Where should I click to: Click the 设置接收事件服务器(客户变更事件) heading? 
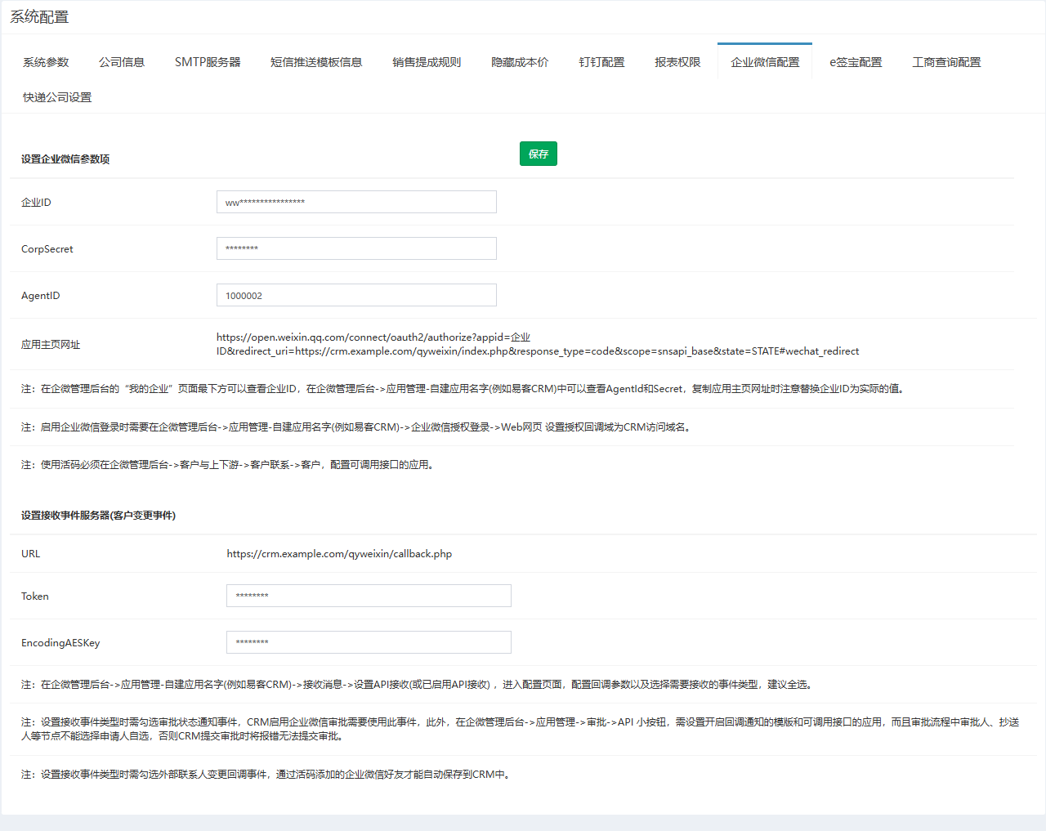(98, 516)
